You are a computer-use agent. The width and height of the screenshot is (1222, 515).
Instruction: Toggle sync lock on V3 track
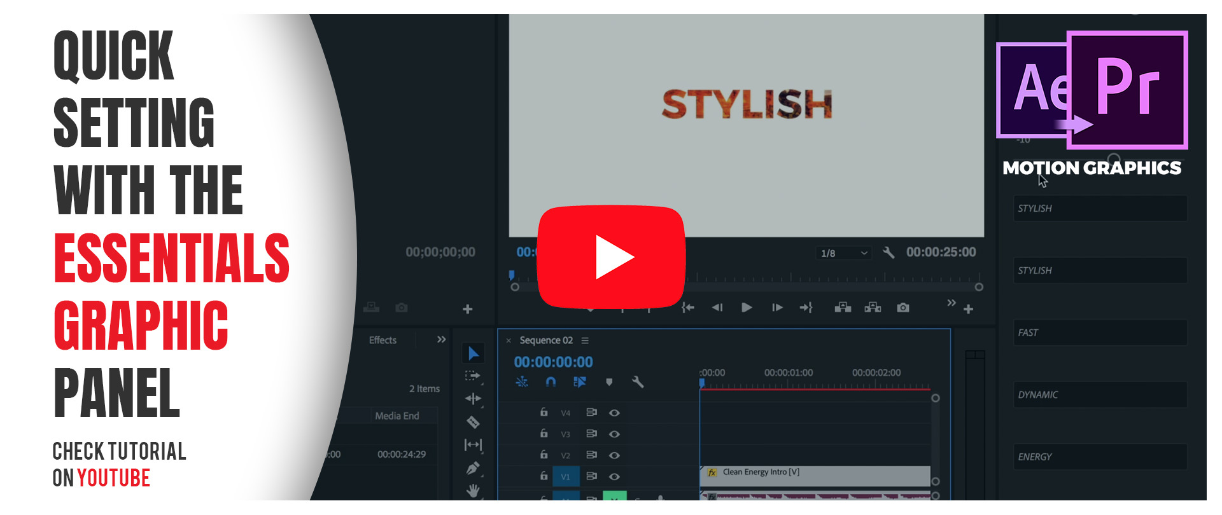[x=591, y=433]
